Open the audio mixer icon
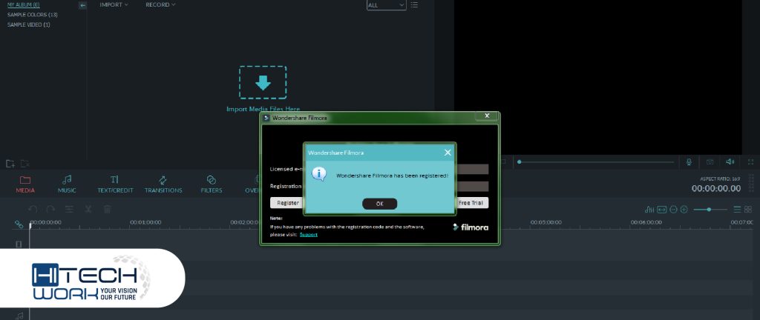This screenshot has width=760, height=320. click(x=649, y=210)
